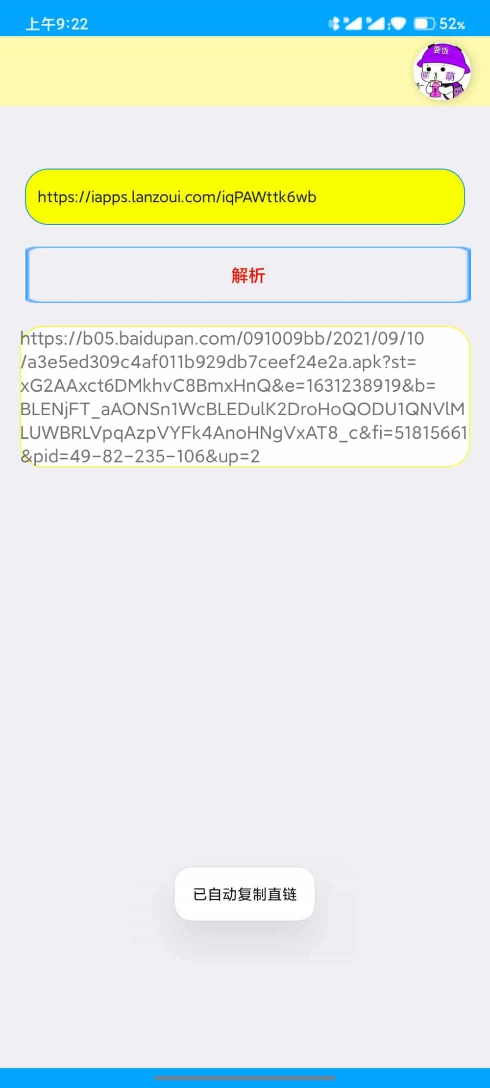Tap the Bluetooth status icon
Image resolution: width=490 pixels, height=1088 pixels.
click(334, 24)
